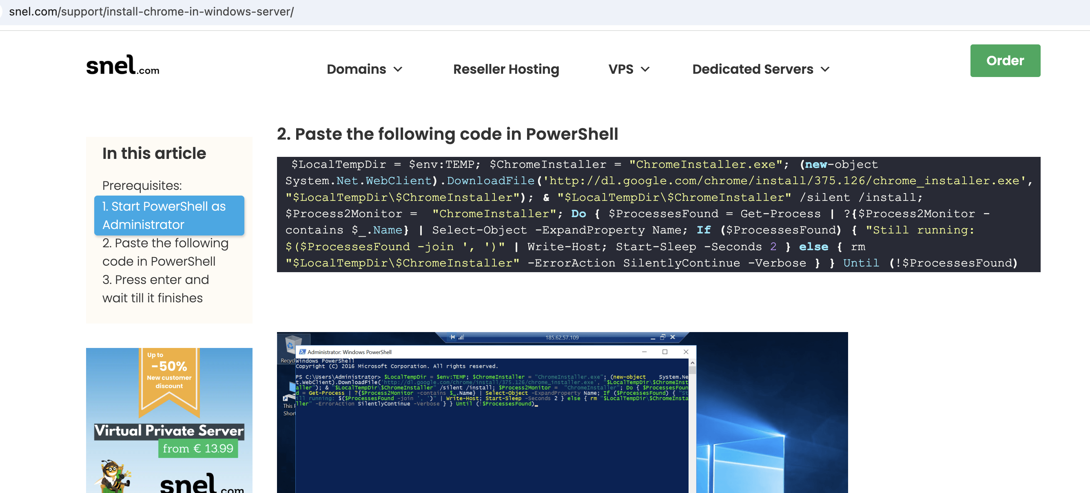The width and height of the screenshot is (1090, 493).
Task: Click the PowerShell code block text
Action: point(658,214)
